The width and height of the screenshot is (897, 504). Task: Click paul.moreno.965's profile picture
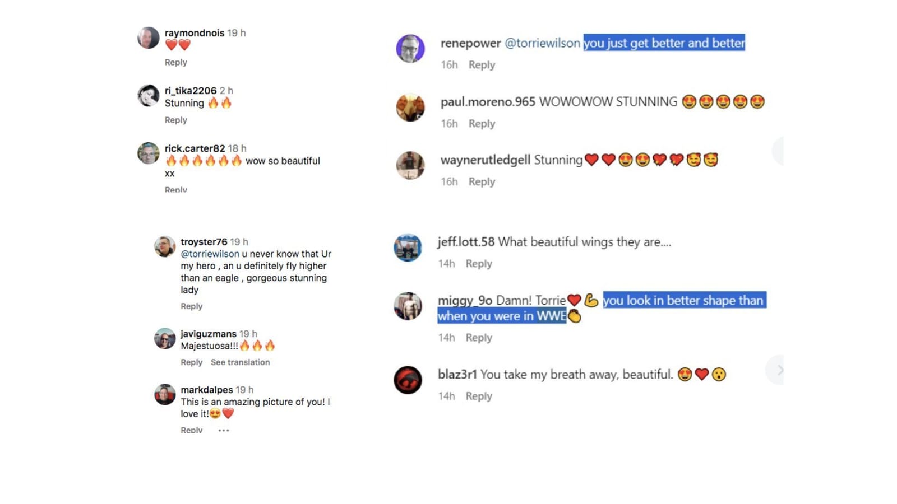tap(410, 107)
